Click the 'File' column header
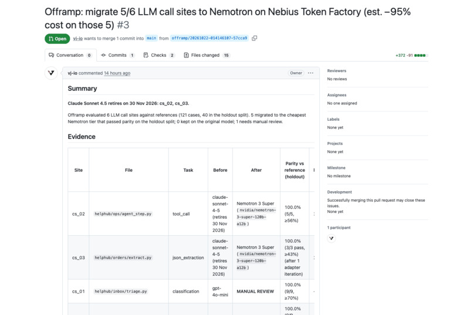473x315 pixels. click(129, 170)
